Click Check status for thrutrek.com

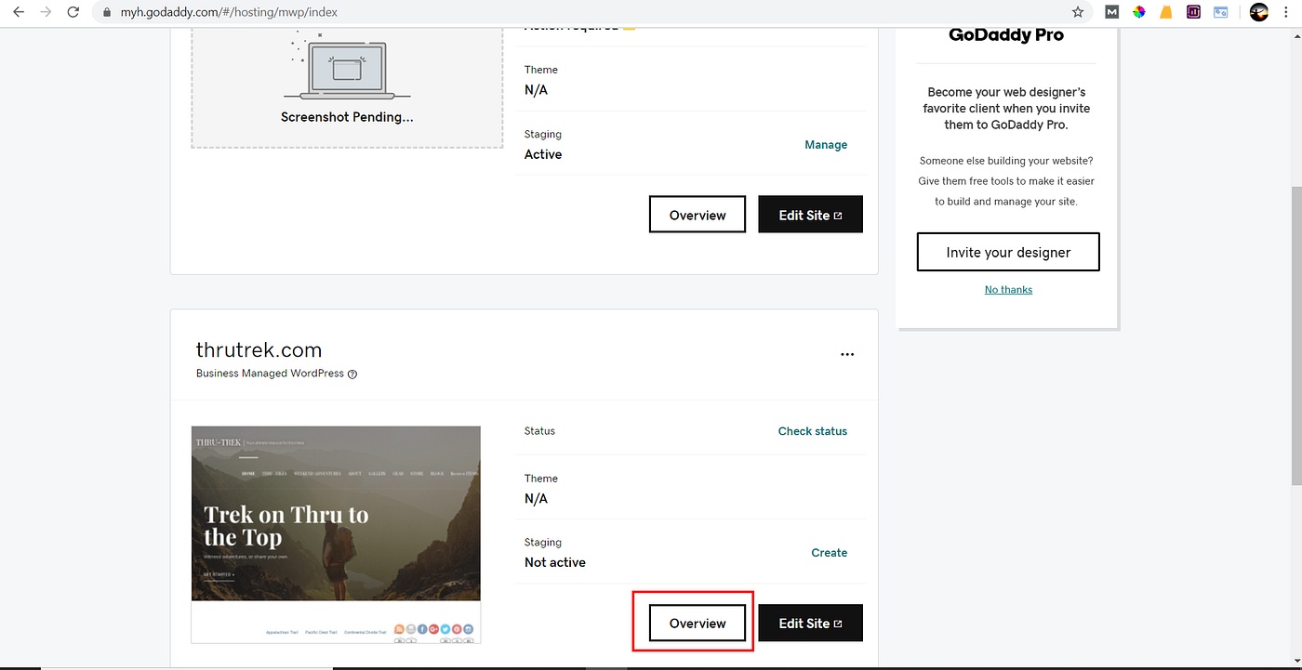coord(813,431)
